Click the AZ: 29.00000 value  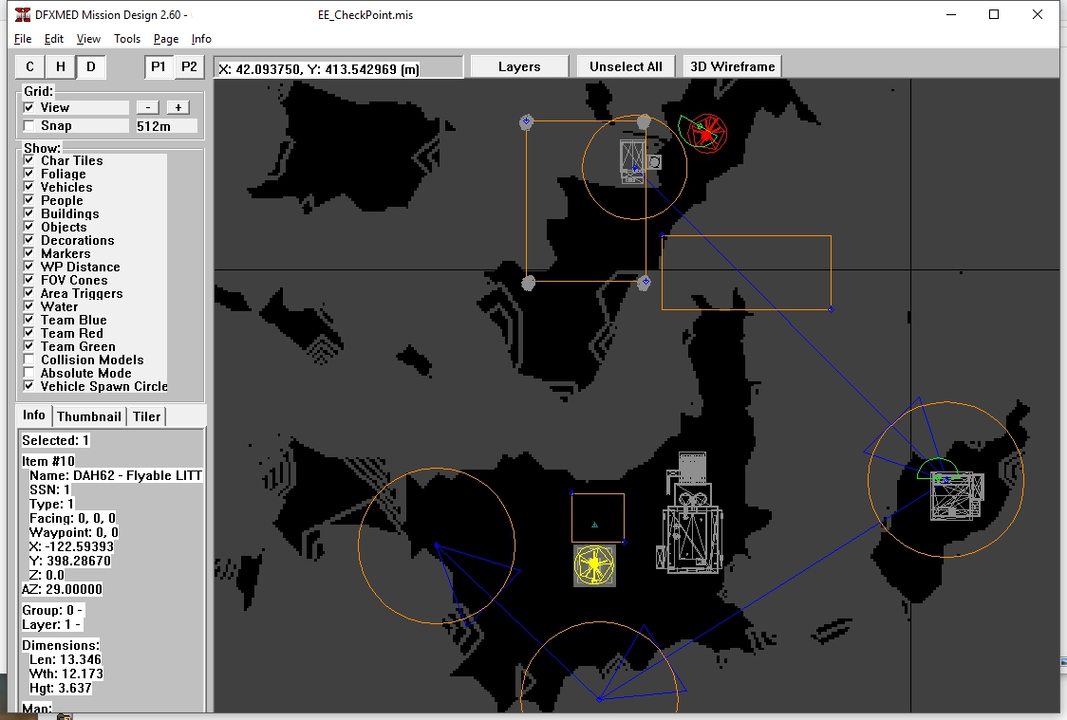(62, 589)
